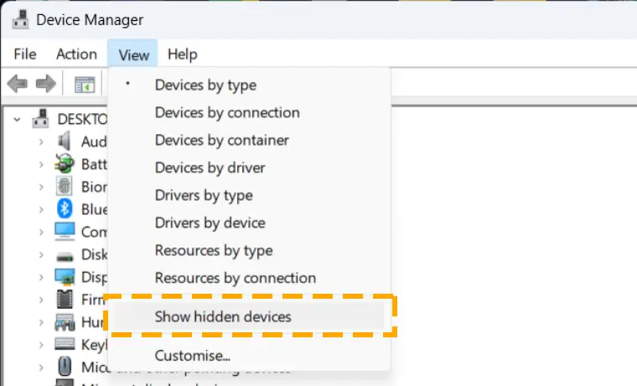Open the Action menu

(76, 54)
